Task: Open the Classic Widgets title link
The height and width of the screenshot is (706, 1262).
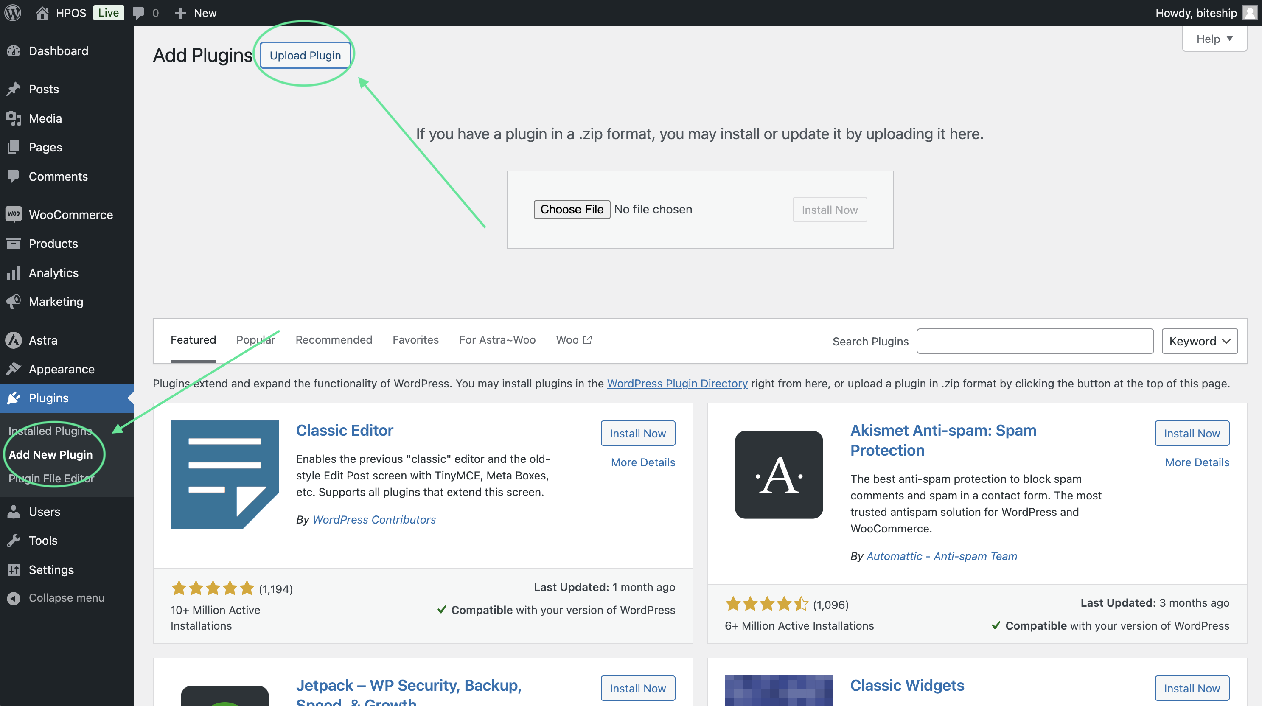Action: (x=907, y=685)
